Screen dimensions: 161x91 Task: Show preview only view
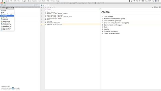pos(157,7)
